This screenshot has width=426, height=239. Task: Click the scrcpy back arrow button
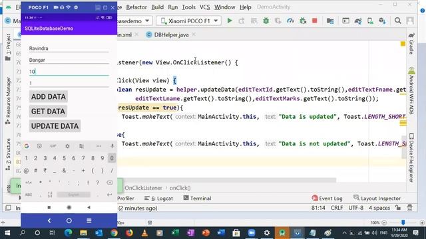[49, 220]
